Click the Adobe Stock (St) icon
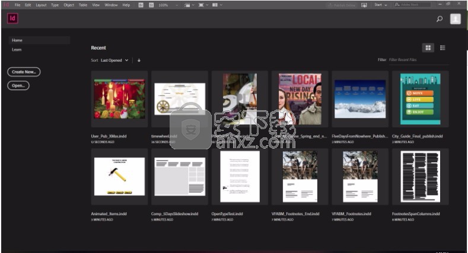This screenshot has height=253, width=468. (151, 5)
